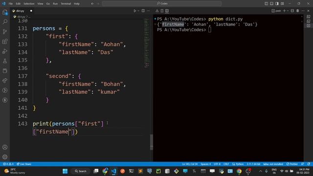
Task: Change file encoding via UTF-8
Action: 217,164
